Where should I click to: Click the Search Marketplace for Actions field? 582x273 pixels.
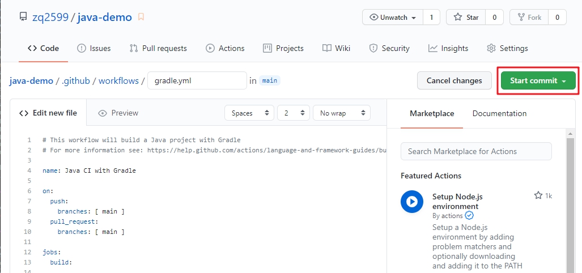476,151
